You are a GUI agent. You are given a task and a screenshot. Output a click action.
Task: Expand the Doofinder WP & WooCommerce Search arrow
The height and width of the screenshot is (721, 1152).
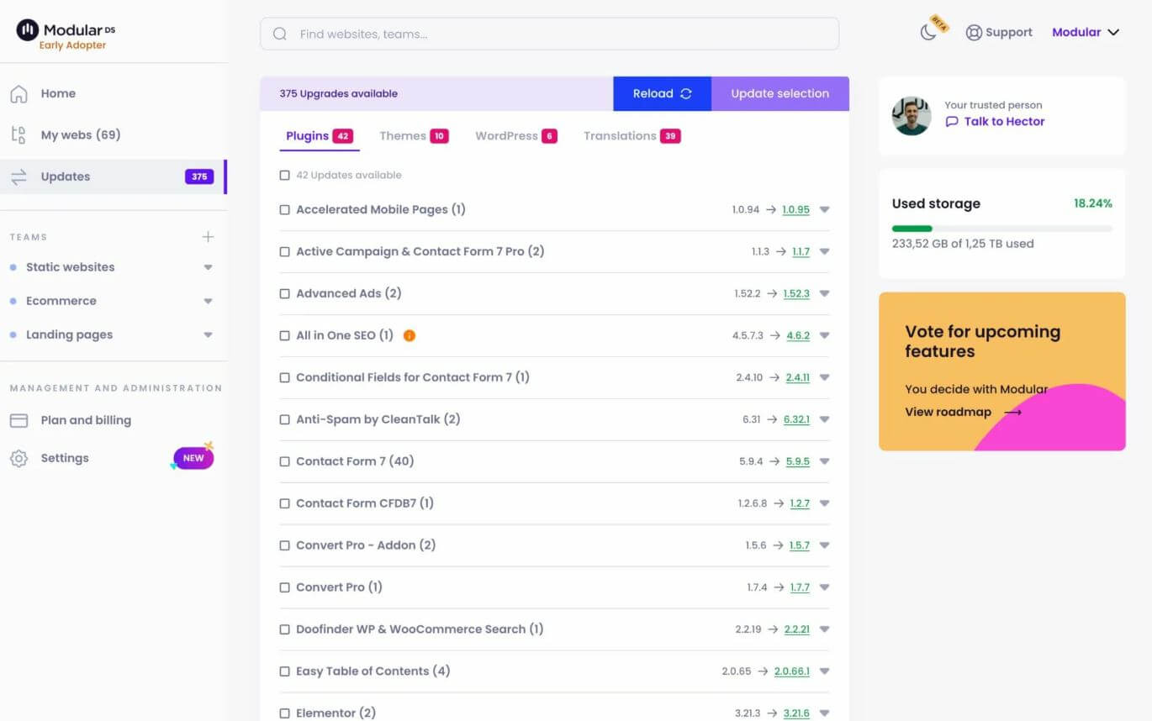point(824,629)
